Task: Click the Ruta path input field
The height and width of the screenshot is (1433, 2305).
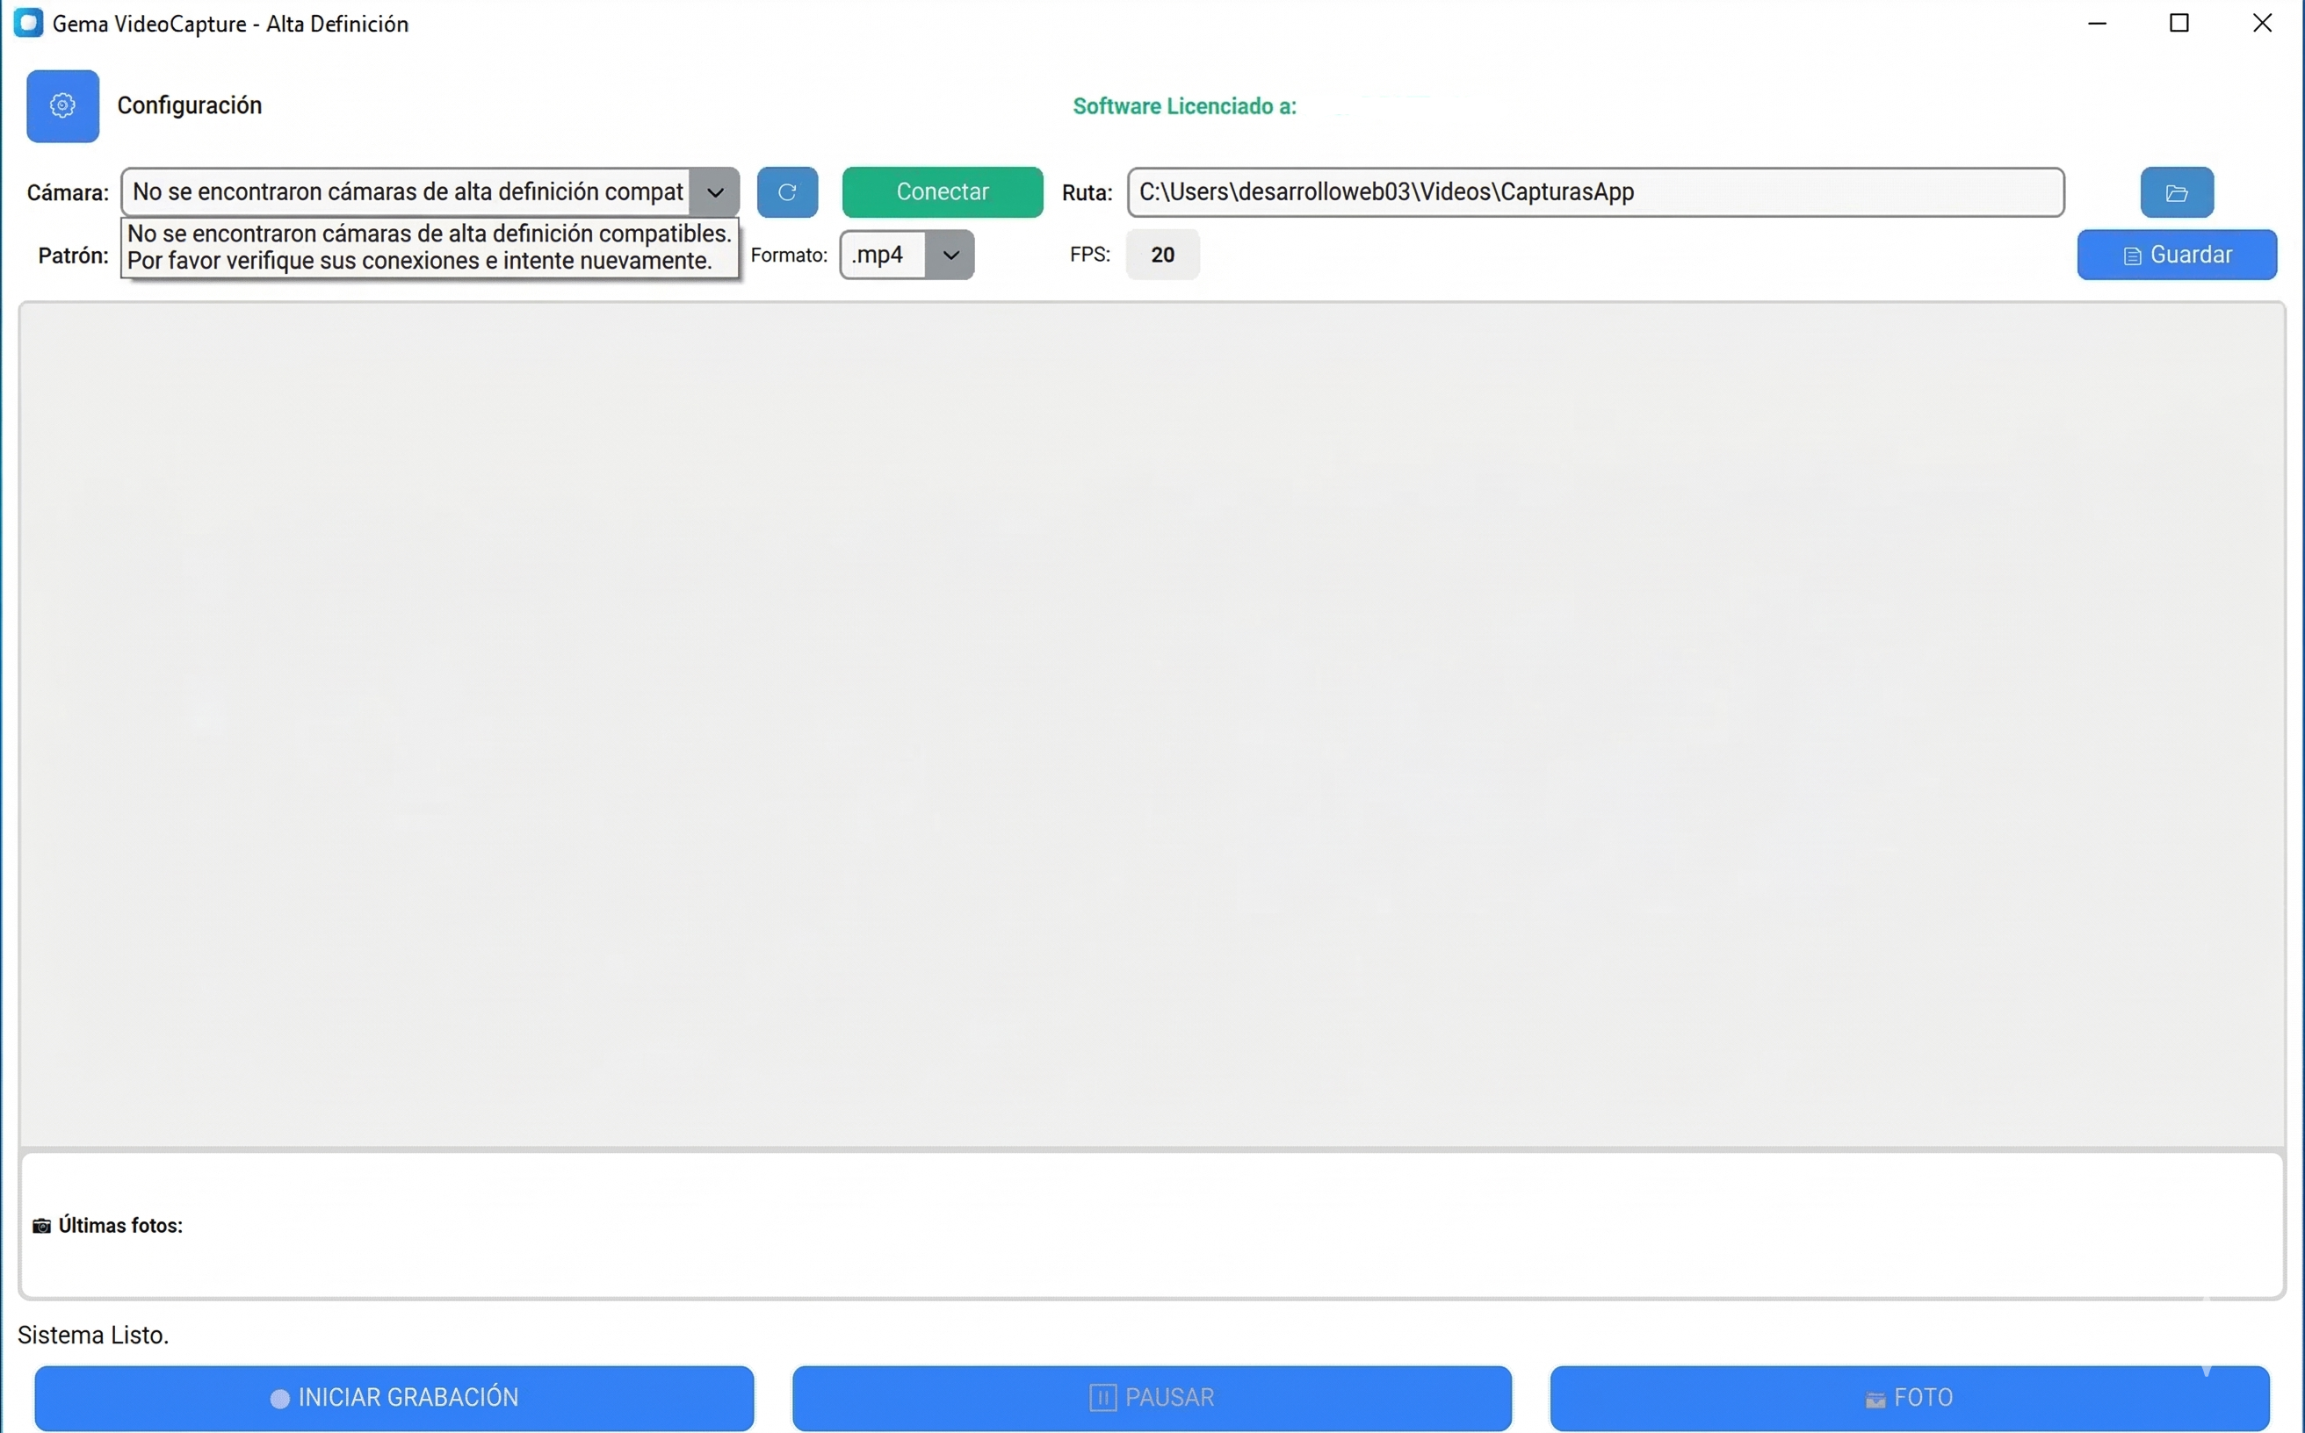Action: (1595, 192)
